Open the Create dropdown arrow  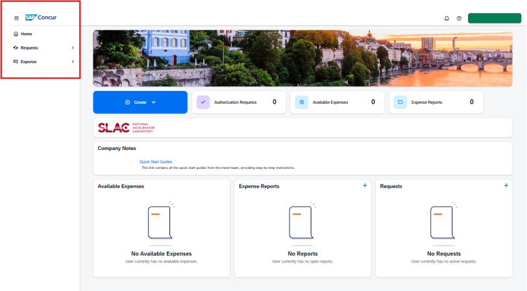point(154,102)
